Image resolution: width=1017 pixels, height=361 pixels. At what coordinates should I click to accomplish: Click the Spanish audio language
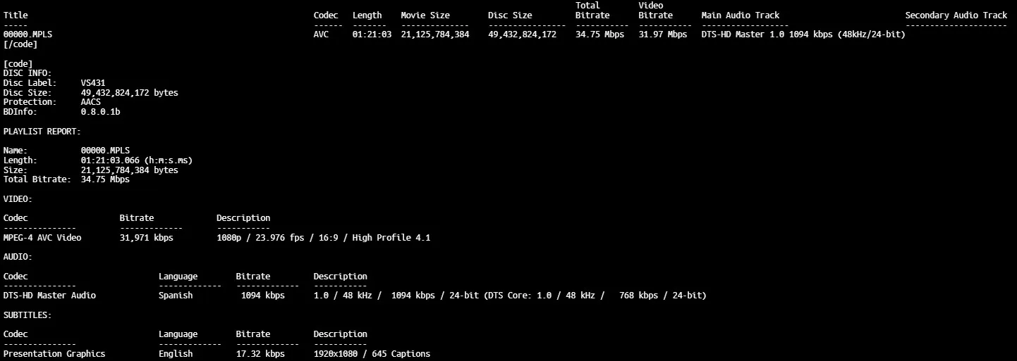176,296
